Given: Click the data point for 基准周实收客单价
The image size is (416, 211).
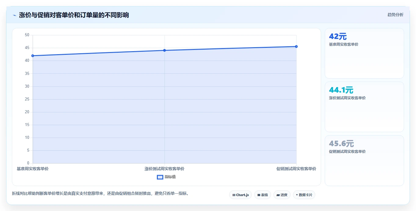Looking at the screenshot, I should point(33,56).
